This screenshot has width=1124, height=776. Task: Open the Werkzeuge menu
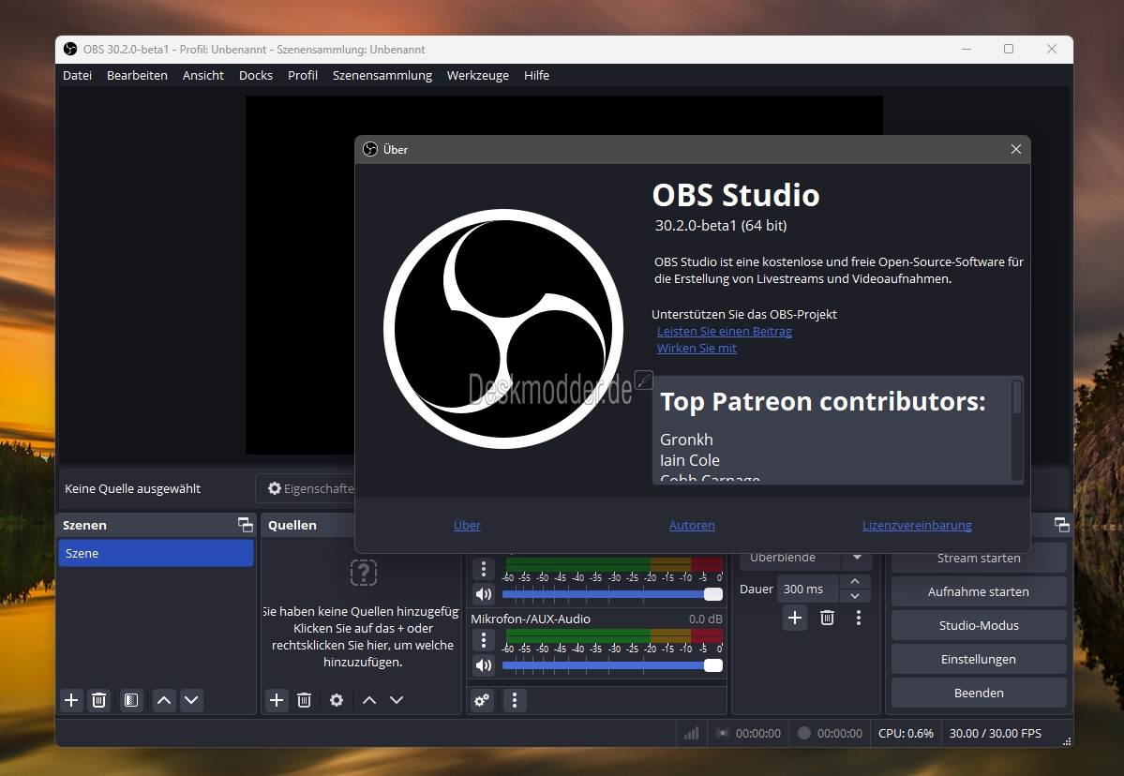pyautogui.click(x=477, y=75)
